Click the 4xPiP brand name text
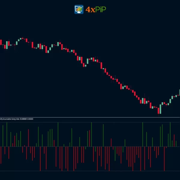 tap(96, 9)
